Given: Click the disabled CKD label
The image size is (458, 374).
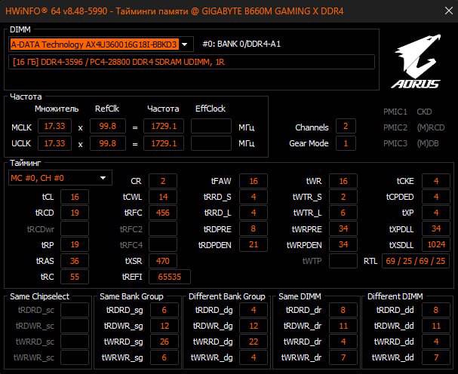Looking at the screenshot, I should click(424, 112).
